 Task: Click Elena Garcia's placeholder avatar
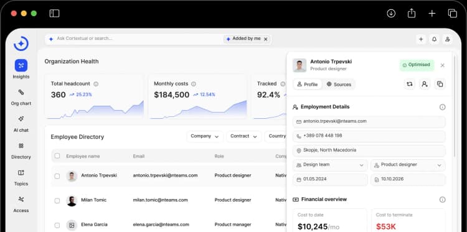point(72,225)
